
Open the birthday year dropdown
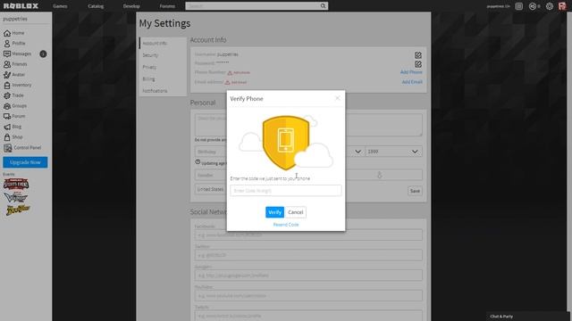(x=393, y=152)
